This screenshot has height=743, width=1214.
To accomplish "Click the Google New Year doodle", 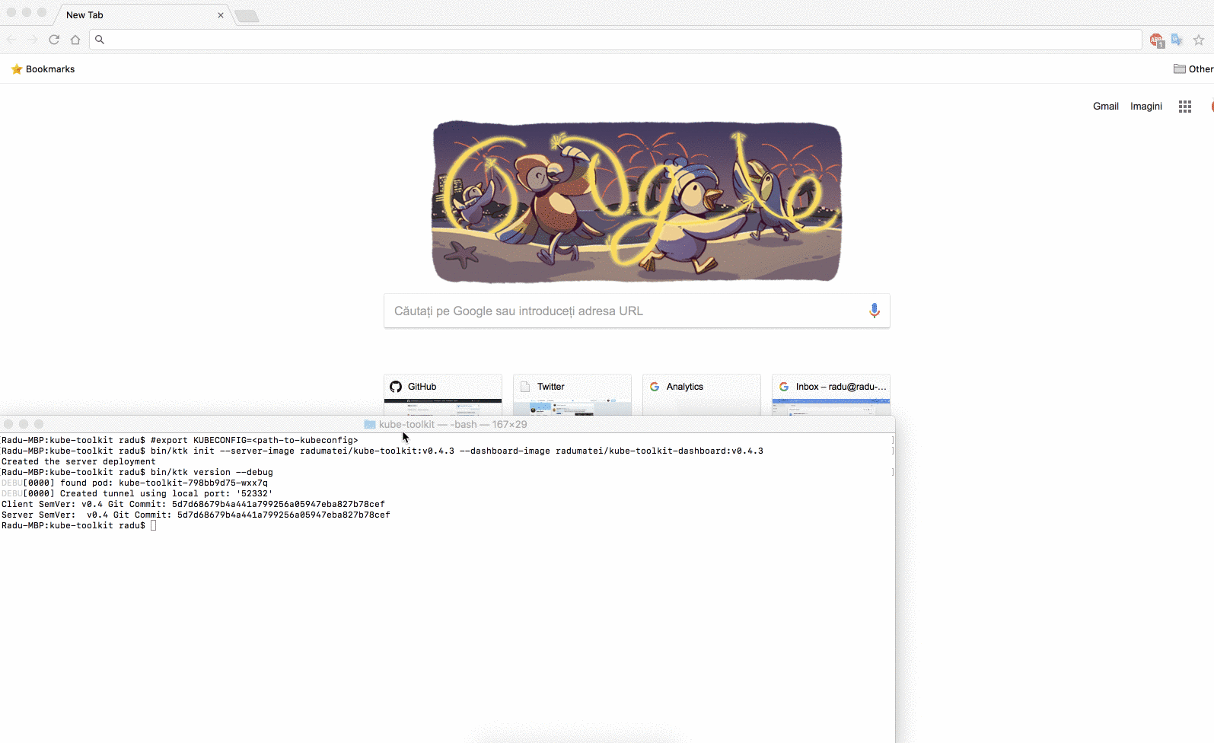I will coord(637,202).
